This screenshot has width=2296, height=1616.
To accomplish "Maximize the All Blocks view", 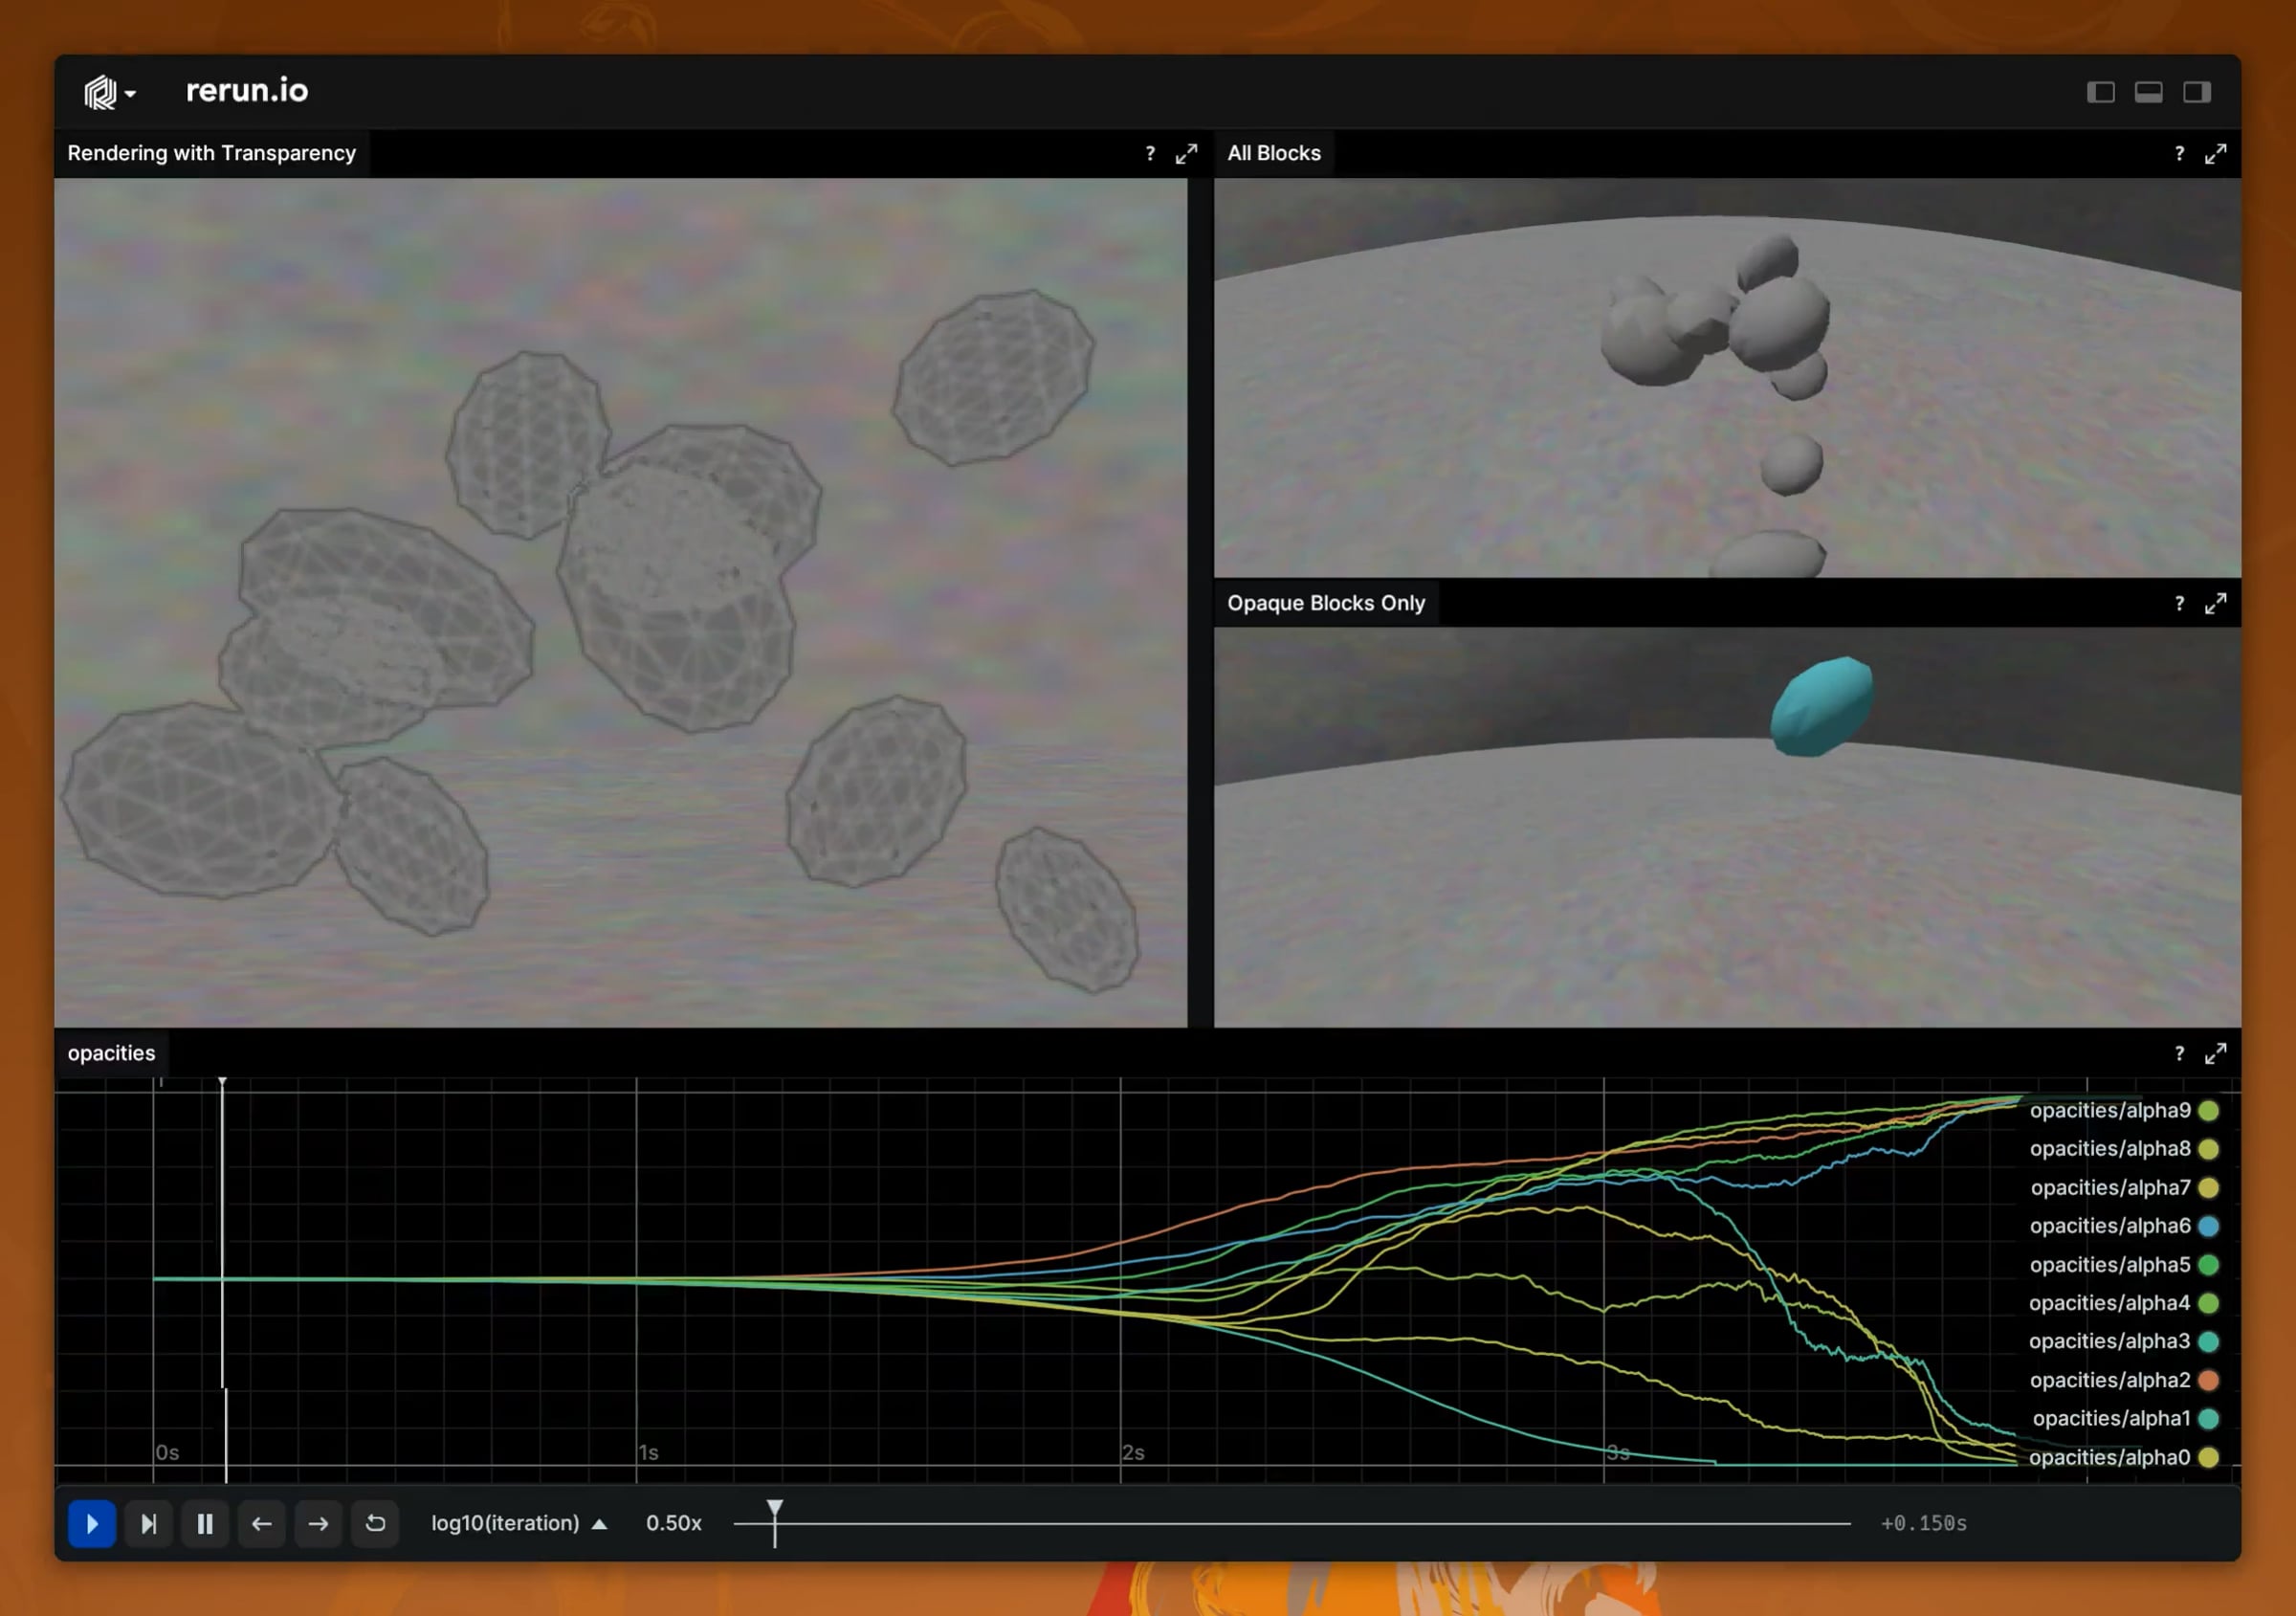I will [2215, 153].
